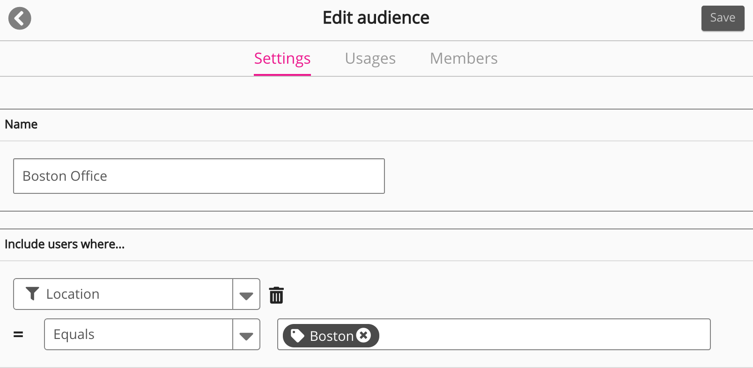
Task: Click the equals sign icon before the operator
Action: [x=18, y=334]
